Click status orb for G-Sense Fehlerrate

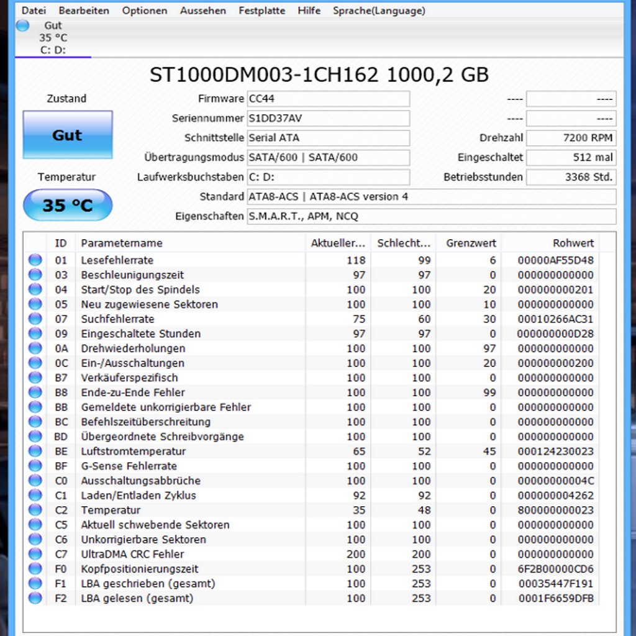click(35, 466)
